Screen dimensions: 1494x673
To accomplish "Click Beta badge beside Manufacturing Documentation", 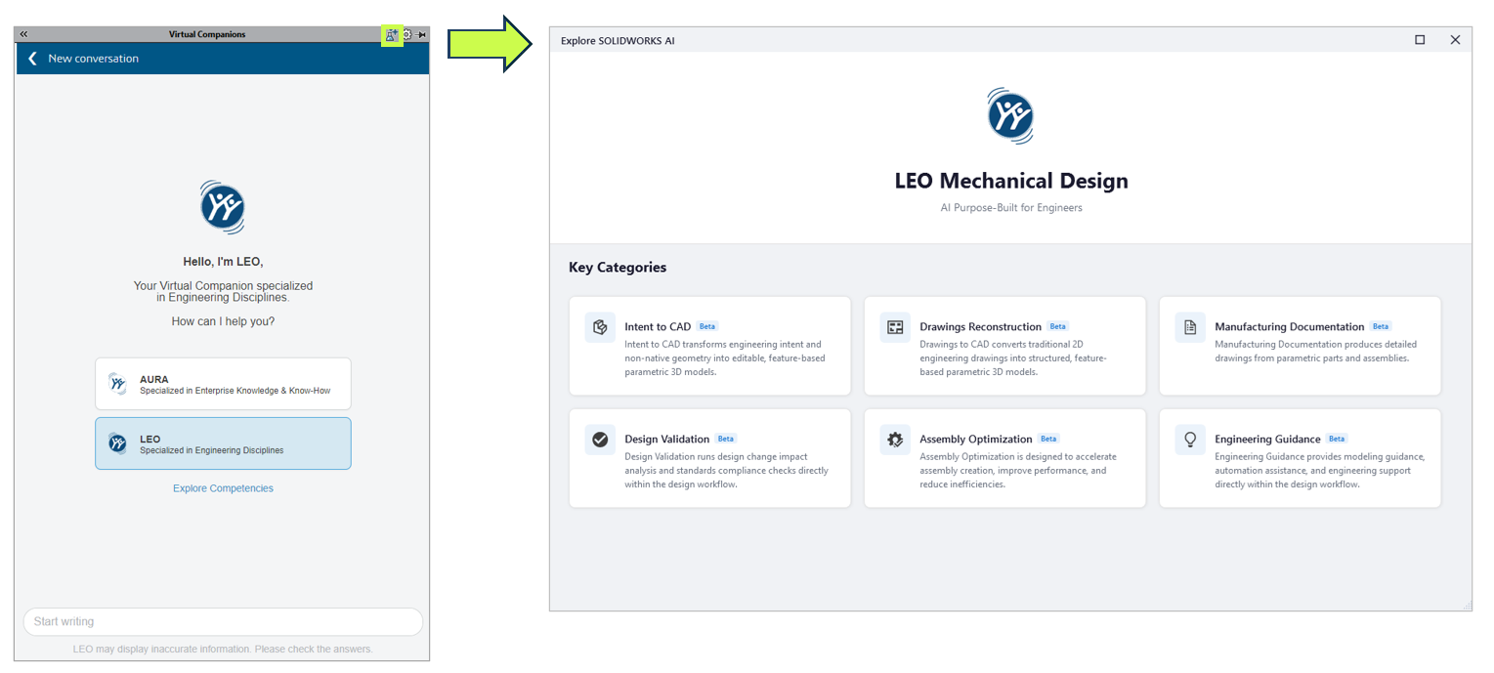I will (x=1381, y=326).
